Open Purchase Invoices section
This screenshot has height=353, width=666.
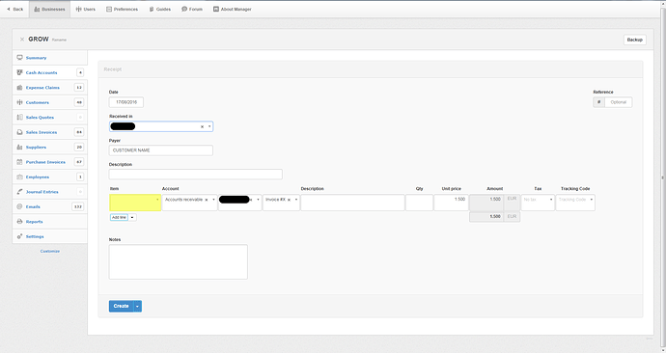(49, 162)
